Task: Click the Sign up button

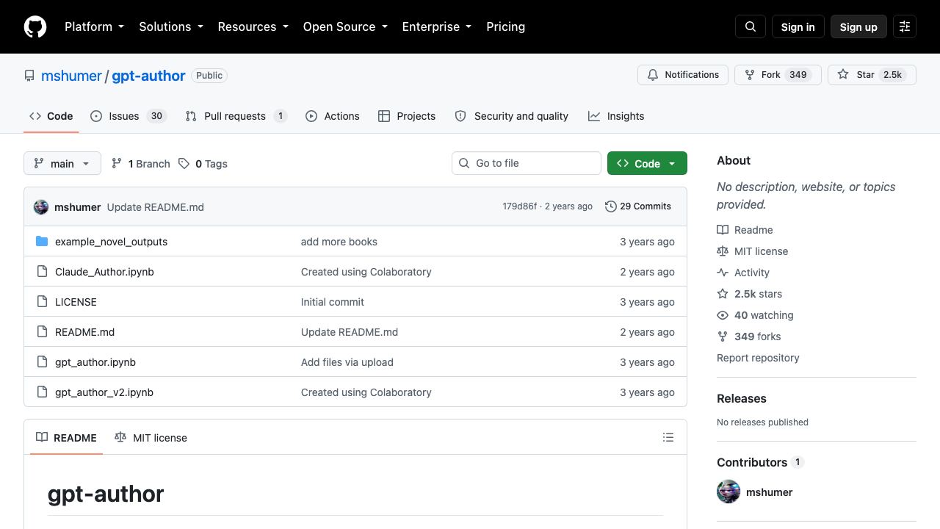Action: coord(858,26)
